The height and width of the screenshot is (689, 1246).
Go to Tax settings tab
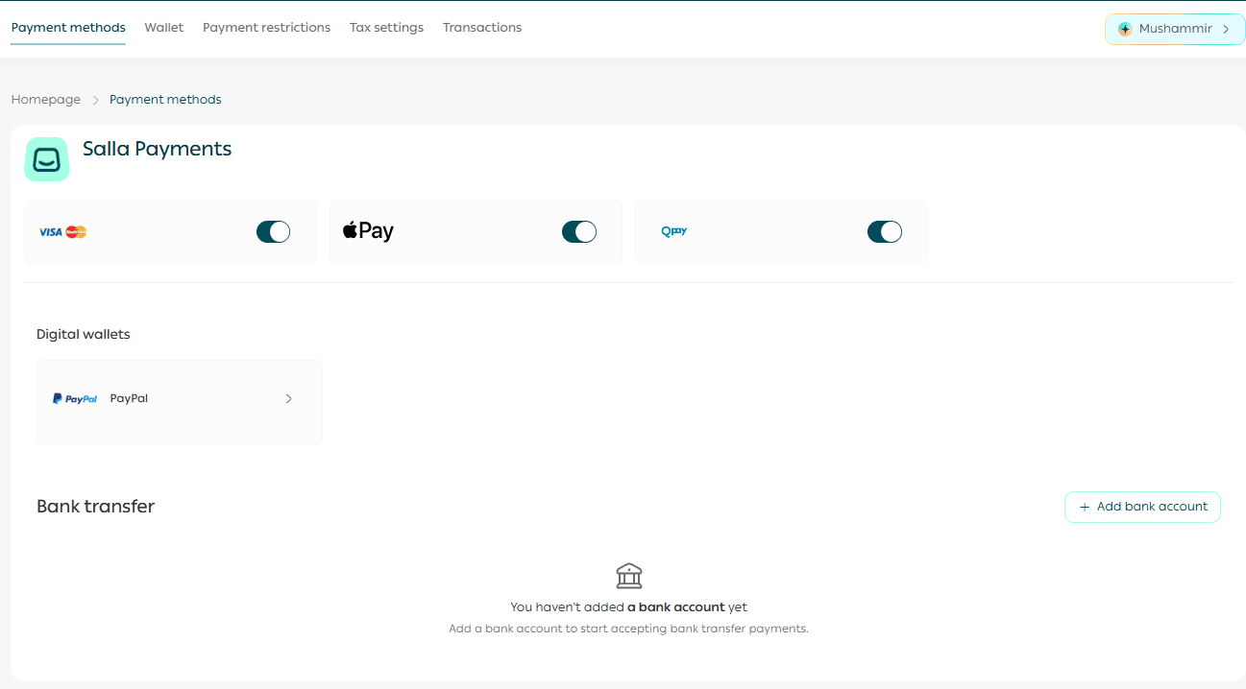click(x=386, y=28)
